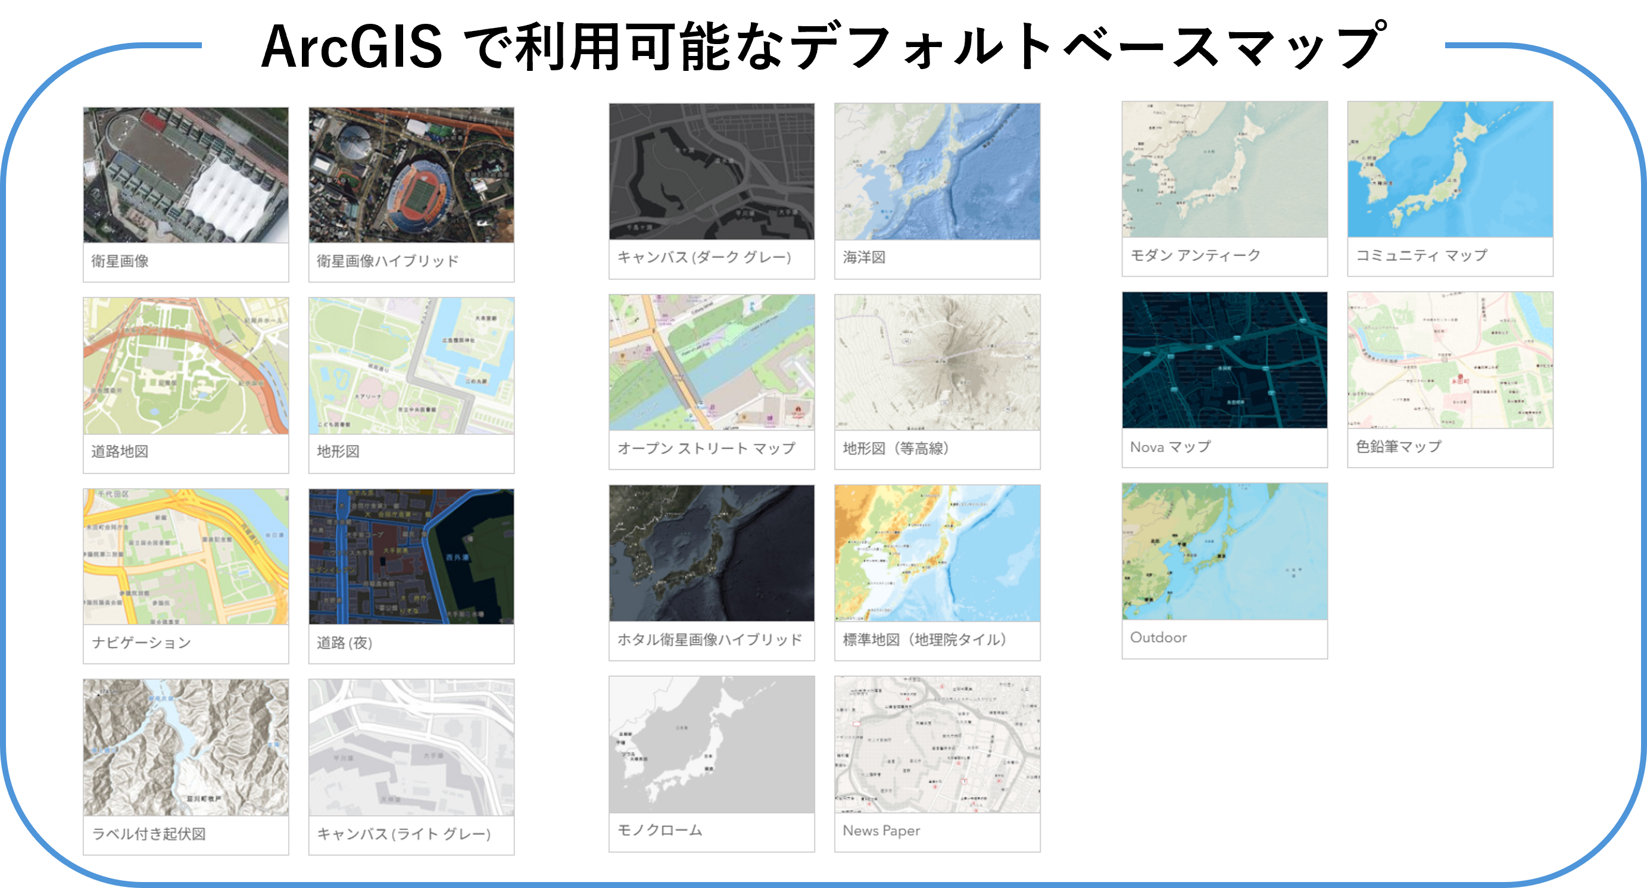Select the News Paper basemap
The image size is (1647, 888).
click(x=937, y=744)
